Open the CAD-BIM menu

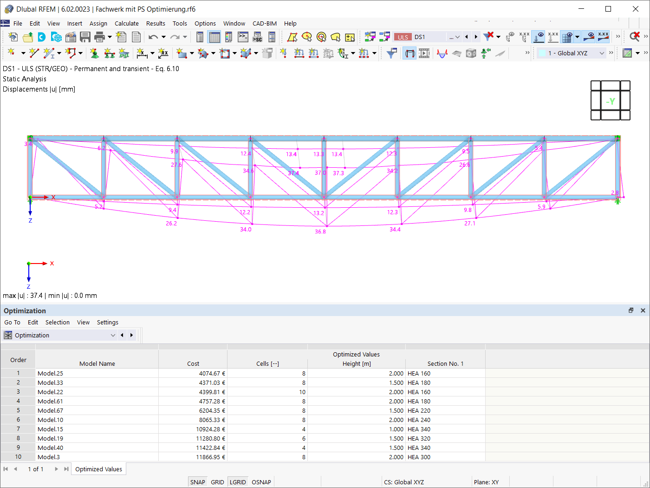tap(265, 23)
